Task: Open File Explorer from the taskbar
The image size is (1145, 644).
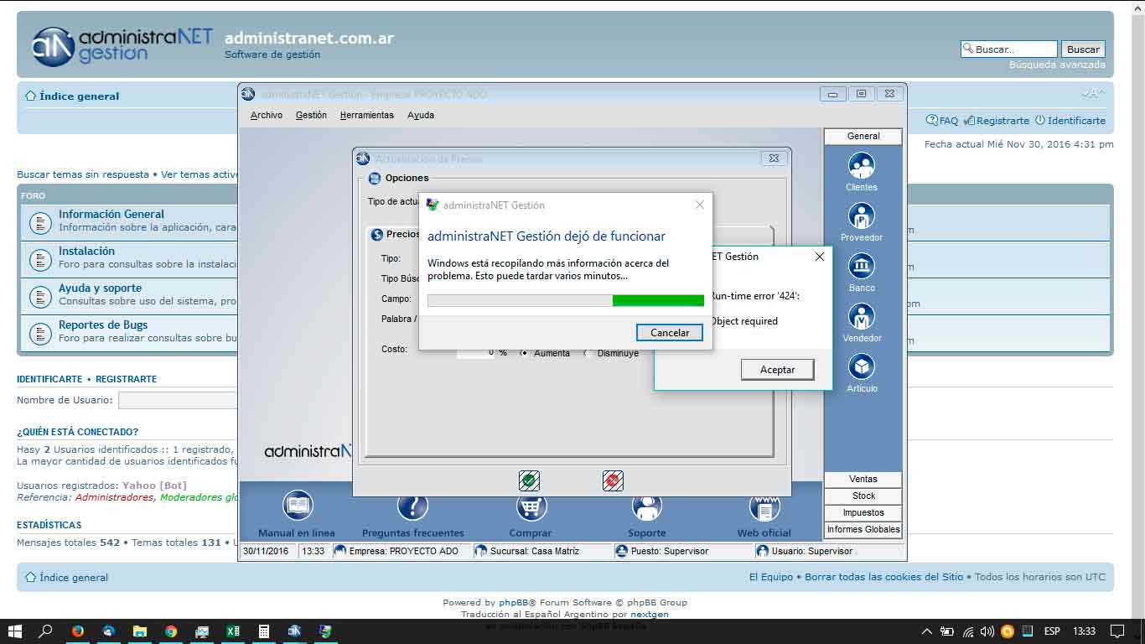Action: (140, 631)
